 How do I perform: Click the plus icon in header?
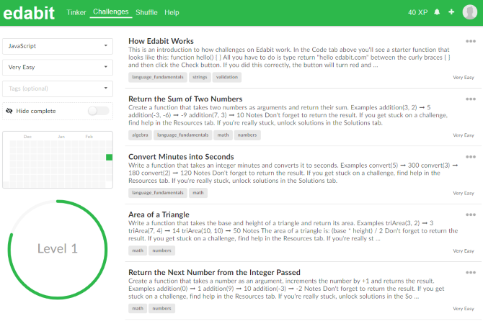(451, 12)
